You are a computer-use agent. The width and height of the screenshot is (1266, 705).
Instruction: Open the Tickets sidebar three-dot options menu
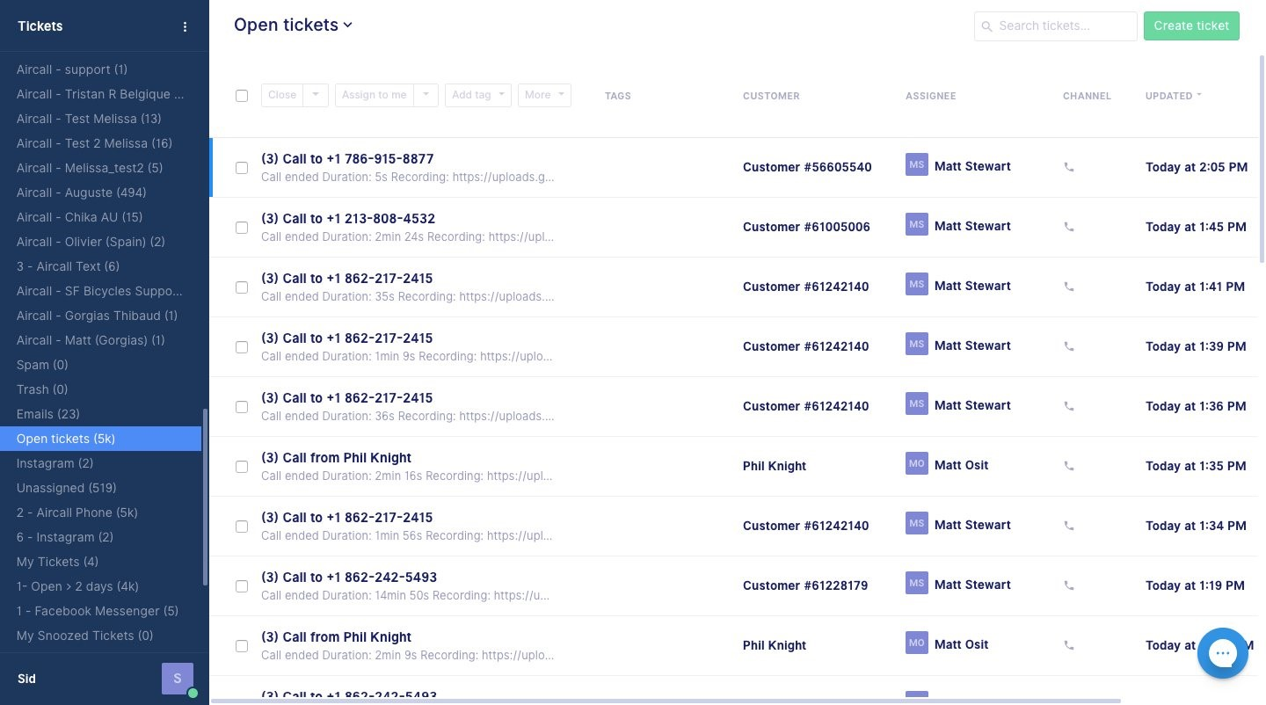point(186,26)
